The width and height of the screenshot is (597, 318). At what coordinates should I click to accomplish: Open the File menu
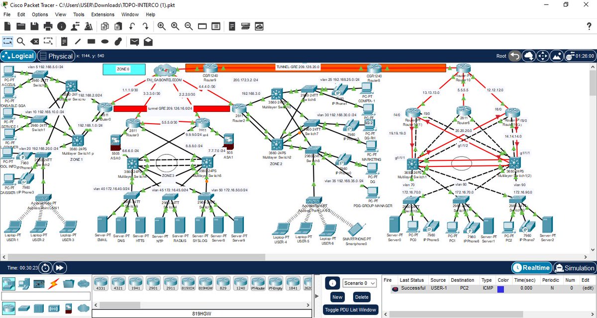(x=7, y=14)
